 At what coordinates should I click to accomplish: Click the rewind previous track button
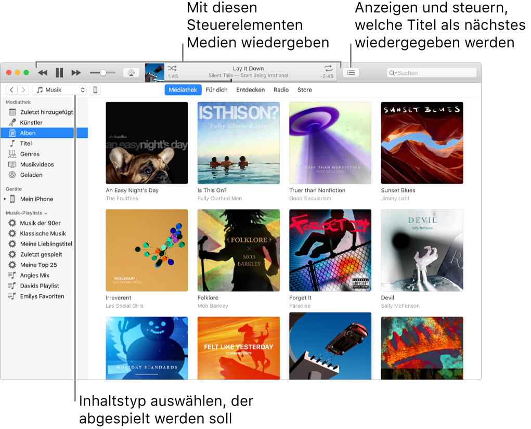pos(43,73)
